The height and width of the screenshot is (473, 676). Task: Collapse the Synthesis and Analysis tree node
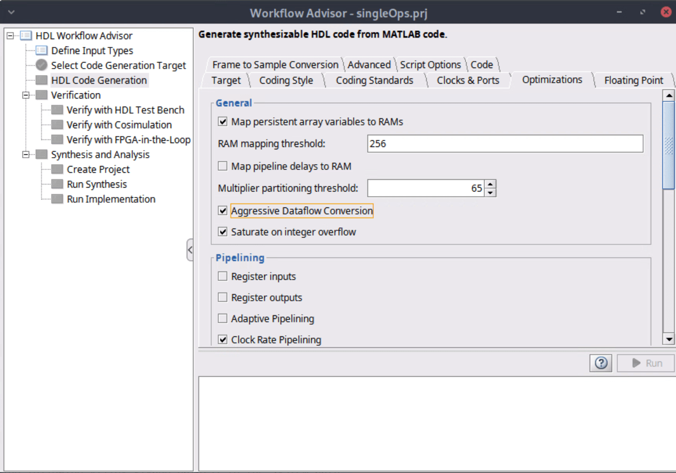[x=26, y=155]
